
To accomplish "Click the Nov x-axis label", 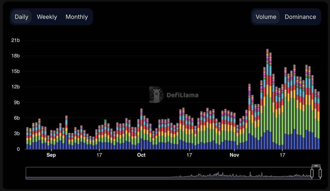I will [x=234, y=155].
